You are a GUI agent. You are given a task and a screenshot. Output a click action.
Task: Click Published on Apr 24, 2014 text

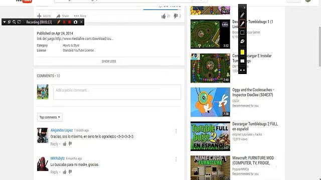click(x=55, y=33)
